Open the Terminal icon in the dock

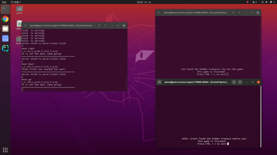pos(5,9)
